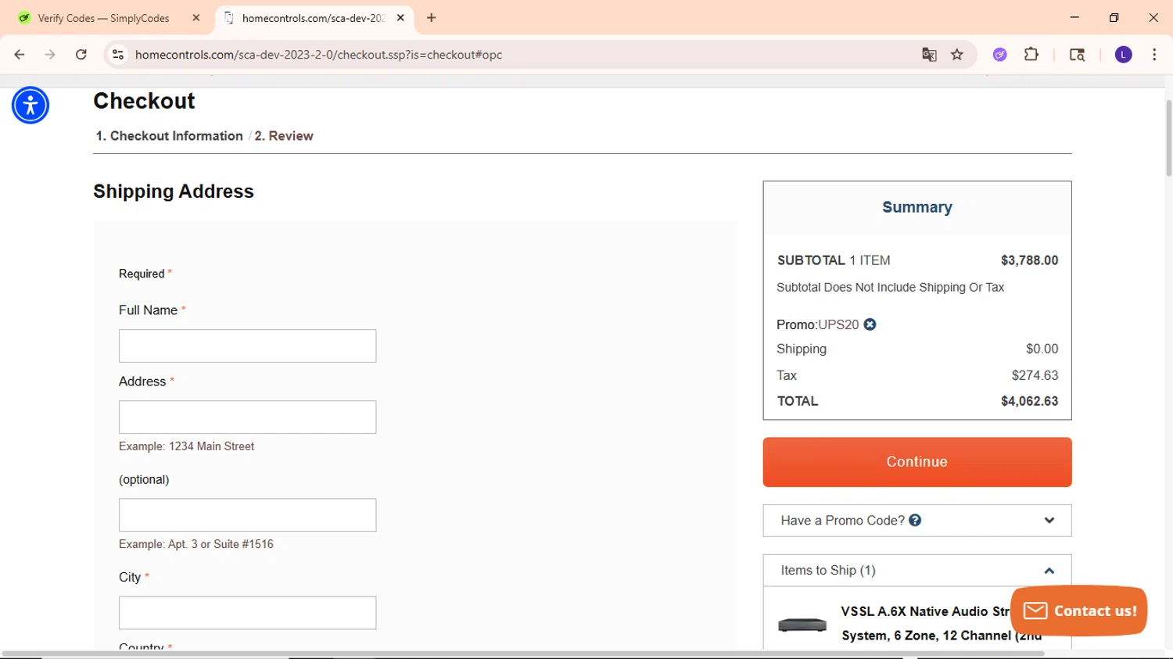Click the VSSL A.6X product thumbnail
This screenshot has height=659, width=1173.
802,625
